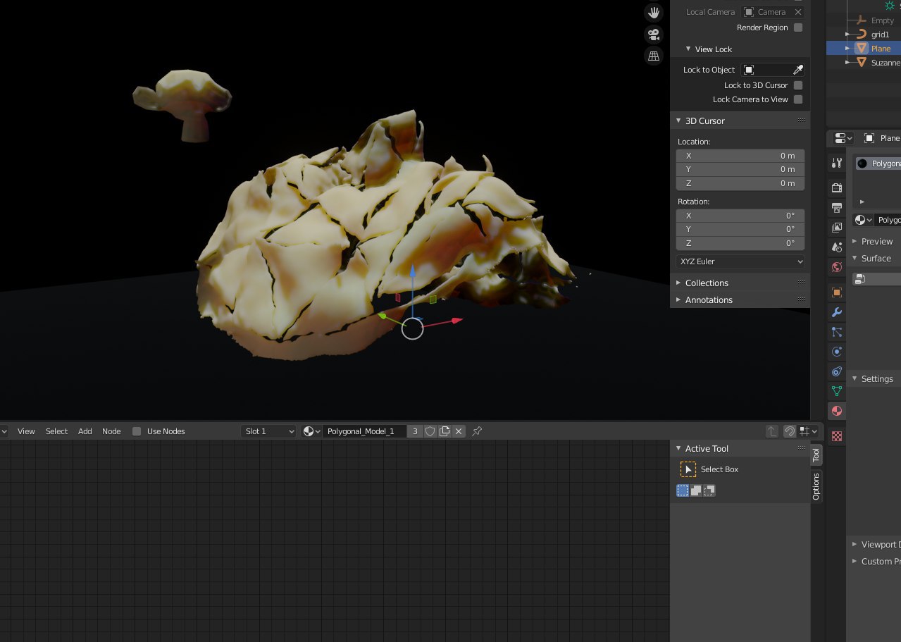Expand the Collections panel
Viewport: 901px width, 642px height.
707,283
